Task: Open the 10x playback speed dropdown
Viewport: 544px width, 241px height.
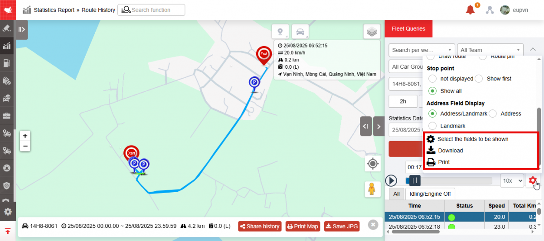Action: click(x=512, y=181)
